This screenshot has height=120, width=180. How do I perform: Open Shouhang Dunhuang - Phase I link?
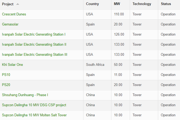[25, 95]
